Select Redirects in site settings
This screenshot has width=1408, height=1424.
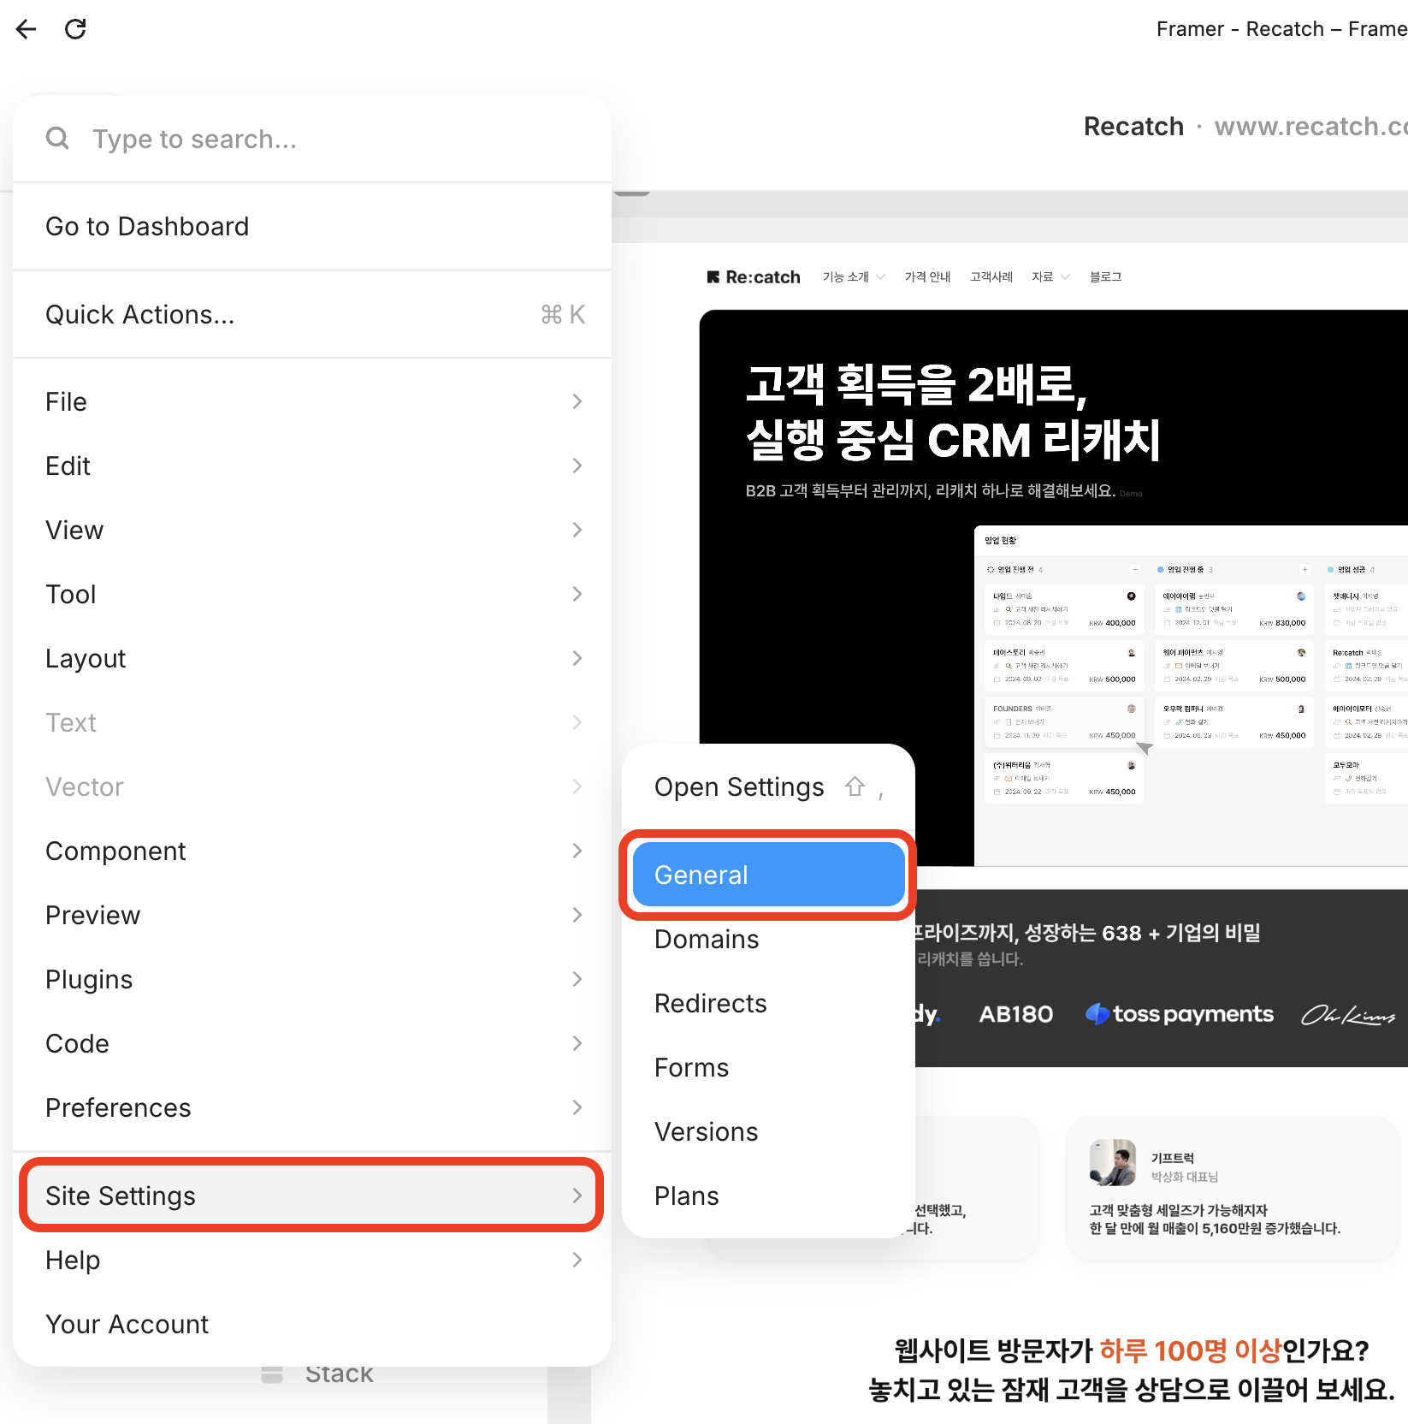(x=768, y=1003)
